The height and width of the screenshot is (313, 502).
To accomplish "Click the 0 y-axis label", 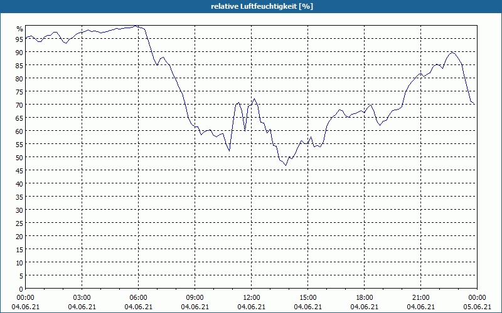I will coord(21,289).
